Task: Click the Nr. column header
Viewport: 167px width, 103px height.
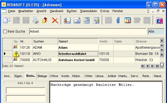Action: click(x=26, y=41)
